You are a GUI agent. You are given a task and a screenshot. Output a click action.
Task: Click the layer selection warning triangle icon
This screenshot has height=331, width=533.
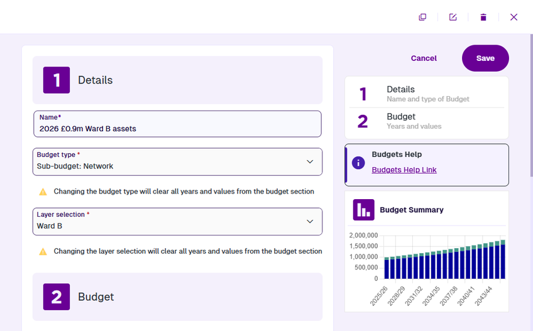click(43, 251)
